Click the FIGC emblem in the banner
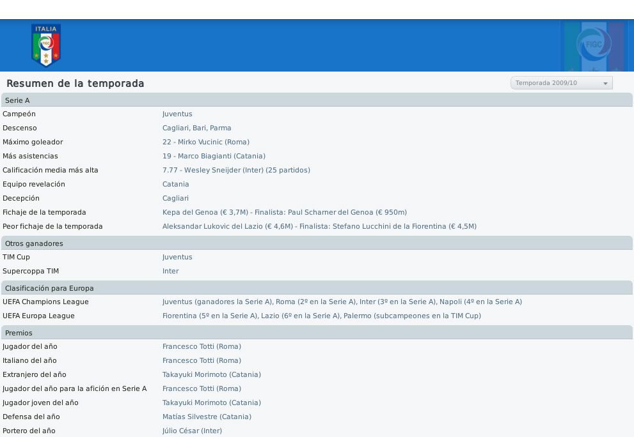Screen dimensions: 634x437 pyautogui.click(x=594, y=45)
